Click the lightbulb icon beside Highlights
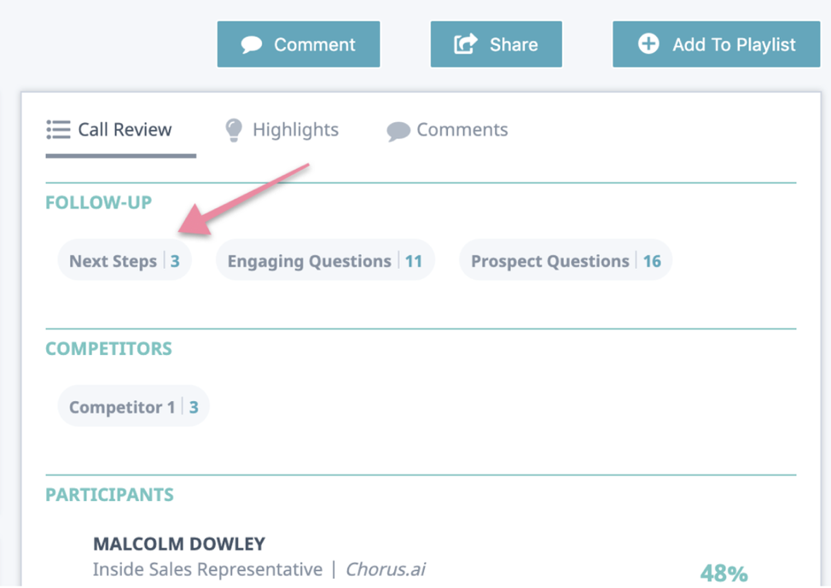 (x=234, y=130)
